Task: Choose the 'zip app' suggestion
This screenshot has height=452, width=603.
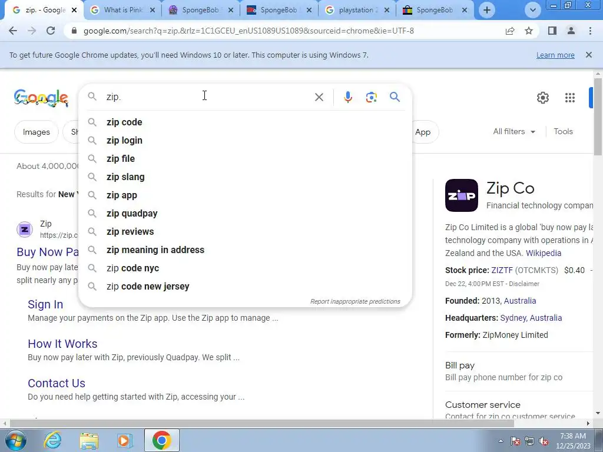Action: click(245, 195)
